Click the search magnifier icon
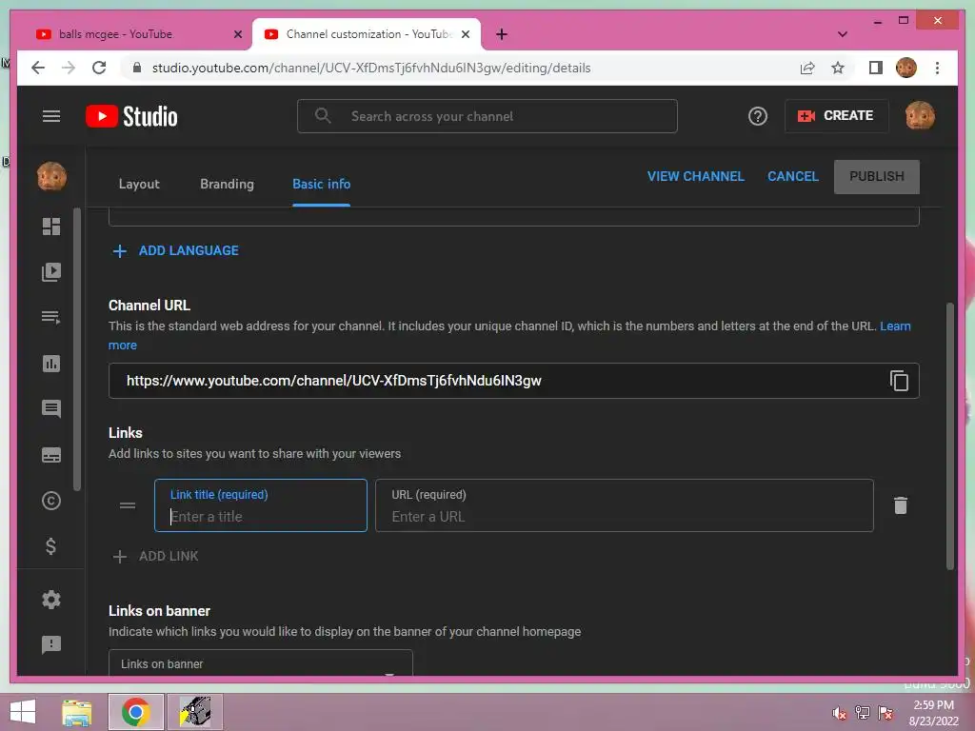Image resolution: width=975 pixels, height=731 pixels. click(x=323, y=115)
